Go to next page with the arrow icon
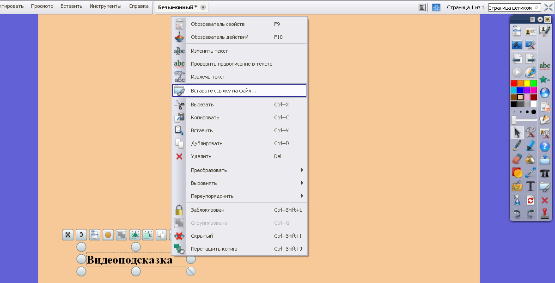Screen dimensions: 555x283 click(531, 59)
